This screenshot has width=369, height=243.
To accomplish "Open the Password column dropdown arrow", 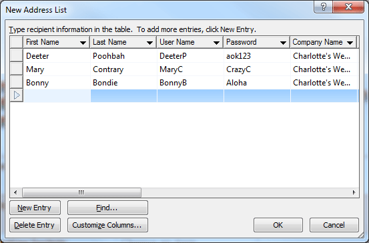I will [283, 43].
